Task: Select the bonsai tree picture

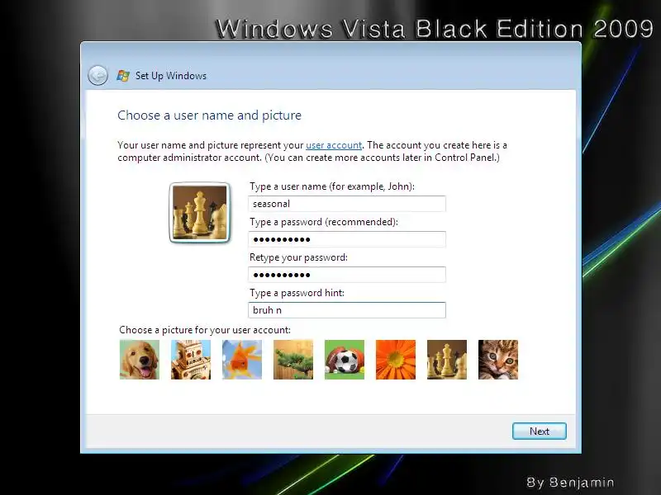Action: click(293, 360)
